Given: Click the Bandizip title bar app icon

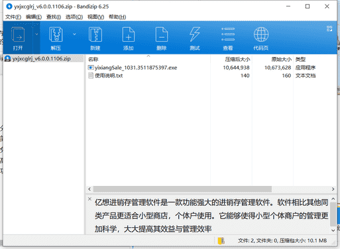Looking at the screenshot, I should (x=9, y=7).
